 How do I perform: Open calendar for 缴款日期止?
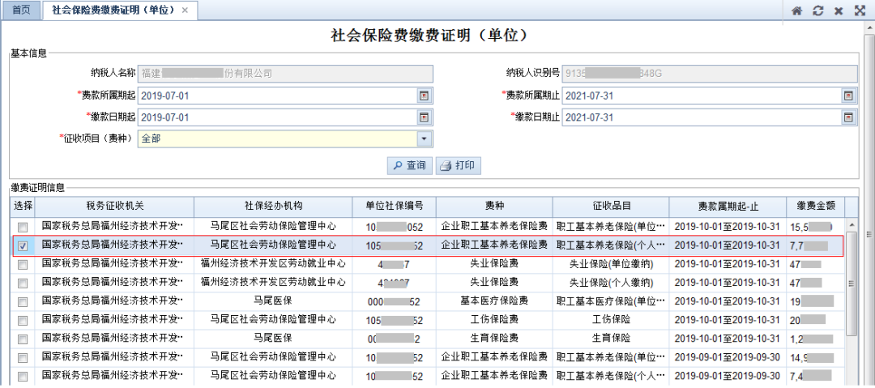(848, 117)
